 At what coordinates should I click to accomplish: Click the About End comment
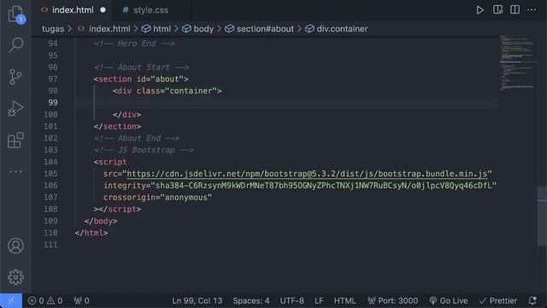137,139
